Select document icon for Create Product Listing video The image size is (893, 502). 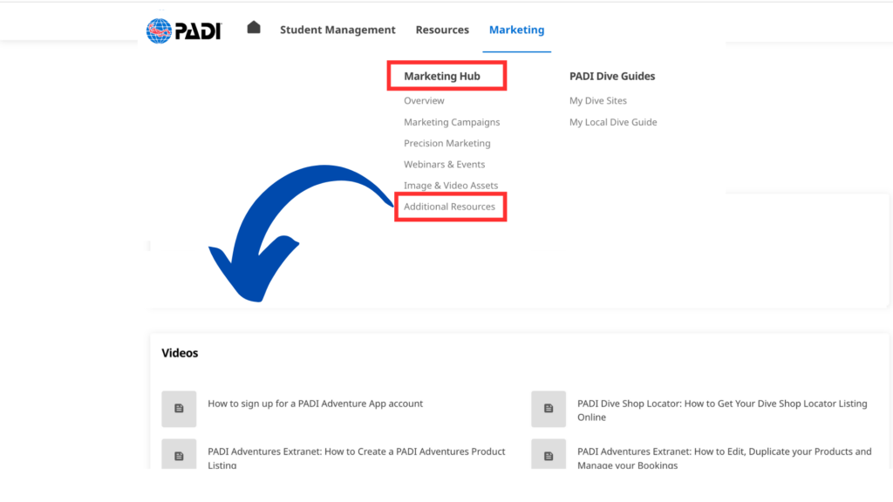179,455
